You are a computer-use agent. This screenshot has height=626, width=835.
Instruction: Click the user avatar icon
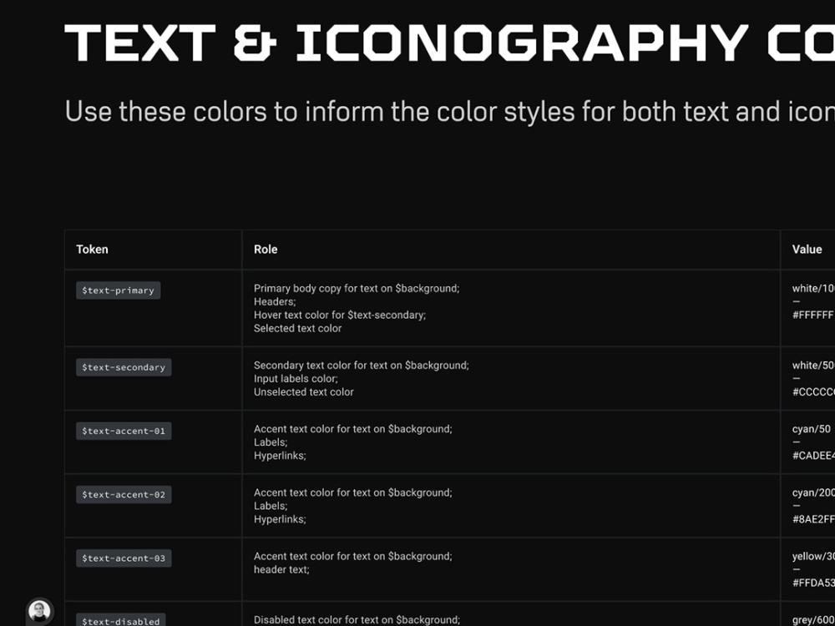tap(39, 611)
